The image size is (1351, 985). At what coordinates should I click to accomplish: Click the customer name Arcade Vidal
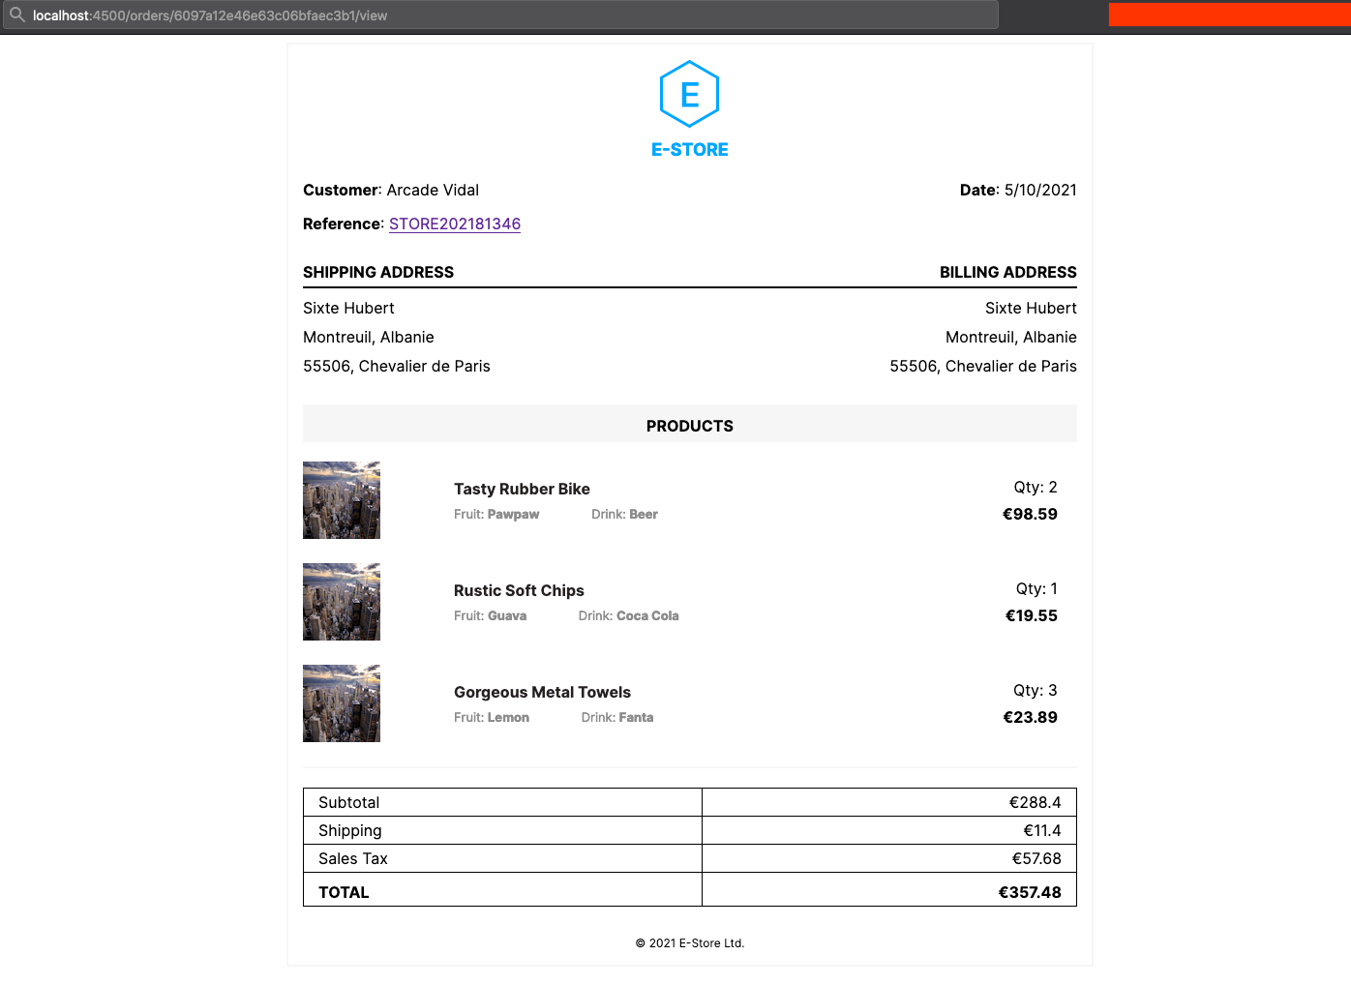point(433,190)
